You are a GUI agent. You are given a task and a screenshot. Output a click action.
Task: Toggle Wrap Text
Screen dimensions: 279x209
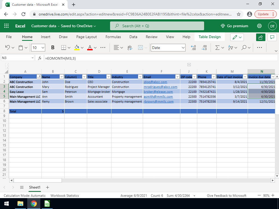[x=130, y=47]
